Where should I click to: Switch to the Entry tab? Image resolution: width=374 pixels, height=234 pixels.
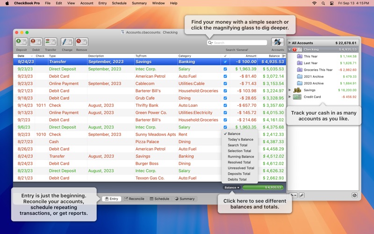(x=112, y=198)
